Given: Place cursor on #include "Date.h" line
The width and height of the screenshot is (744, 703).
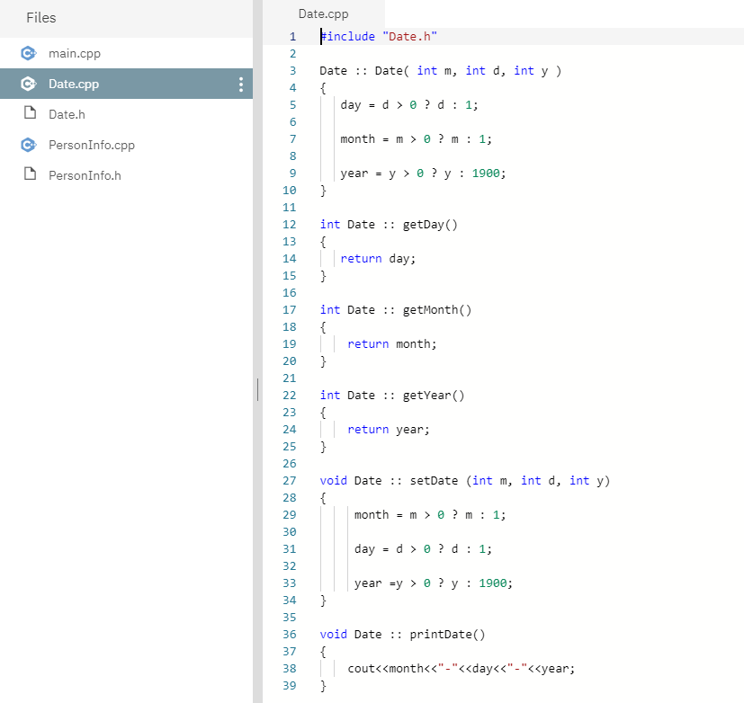Looking at the screenshot, I should point(379,37).
